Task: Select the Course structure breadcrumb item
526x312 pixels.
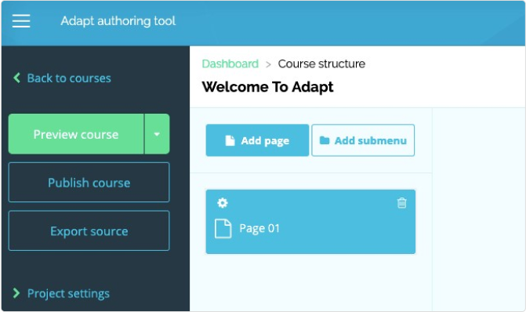Action: click(321, 63)
